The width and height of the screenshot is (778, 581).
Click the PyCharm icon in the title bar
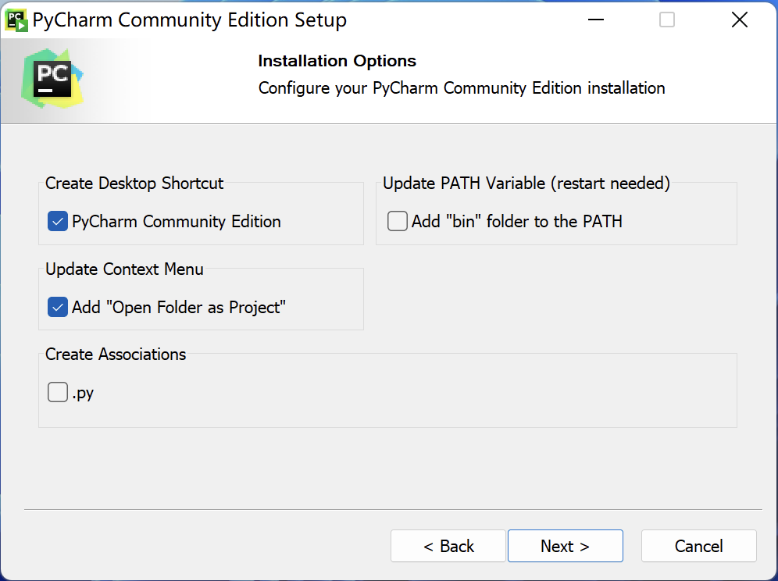pyautogui.click(x=17, y=19)
